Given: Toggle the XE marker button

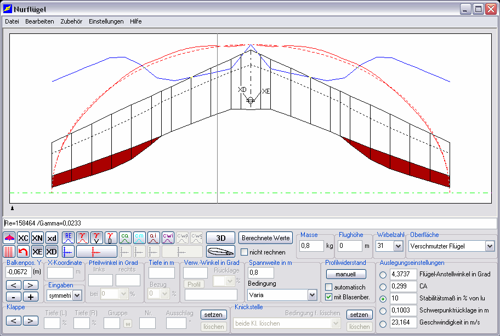Looking at the screenshot, I should tap(37, 252).
